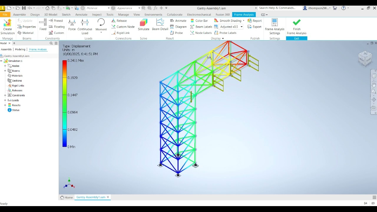The width and height of the screenshot is (377, 212).
Task: Finish Frame Analysis with green checkmark
Action: pyautogui.click(x=297, y=27)
